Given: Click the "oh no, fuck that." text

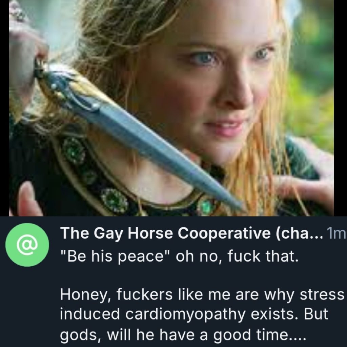Looking at the screenshot, I should tap(237, 256).
